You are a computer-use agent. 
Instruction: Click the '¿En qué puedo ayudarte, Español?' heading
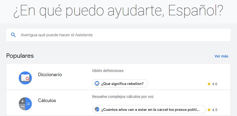click(x=118, y=11)
